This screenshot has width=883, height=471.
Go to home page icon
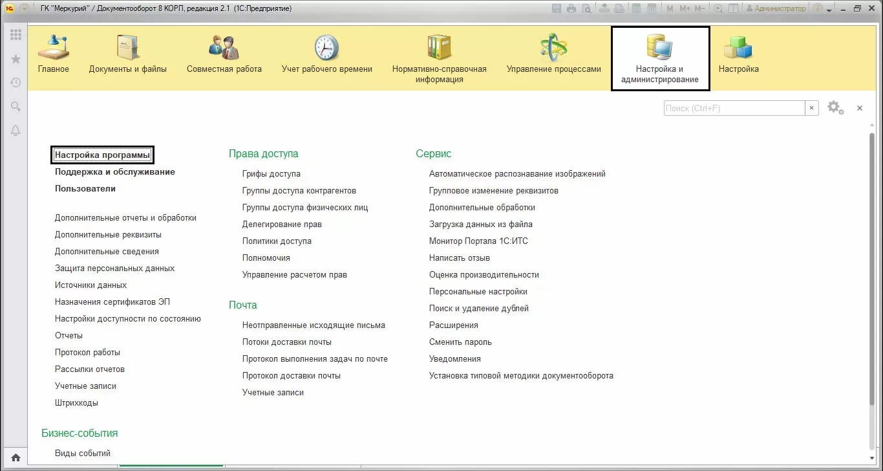[x=16, y=457]
